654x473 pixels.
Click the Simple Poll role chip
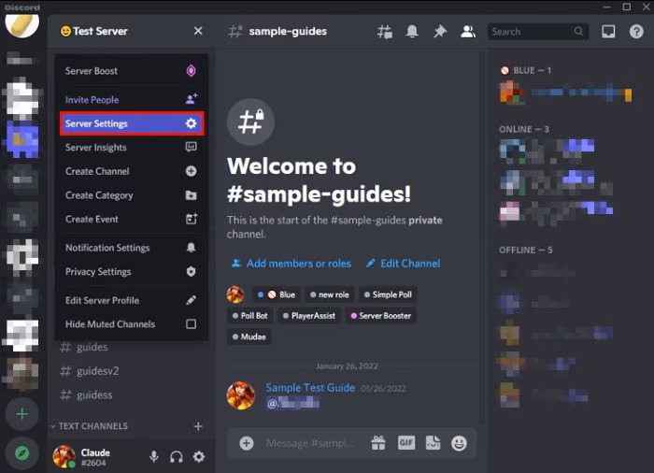pos(388,294)
